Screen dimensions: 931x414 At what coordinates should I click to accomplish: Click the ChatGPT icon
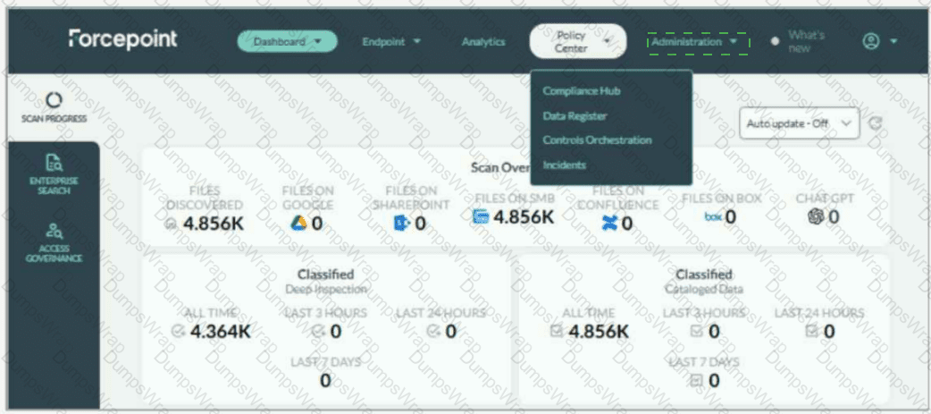(817, 216)
